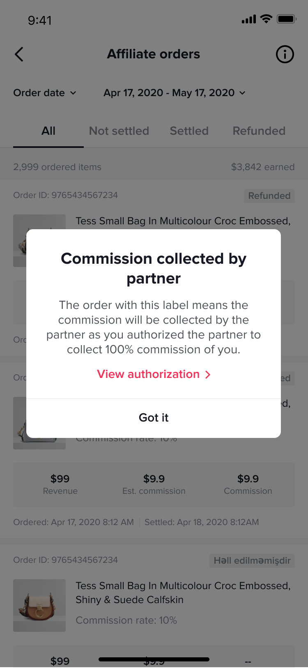
Task: Expand the Order date dropdown
Action: coord(45,93)
